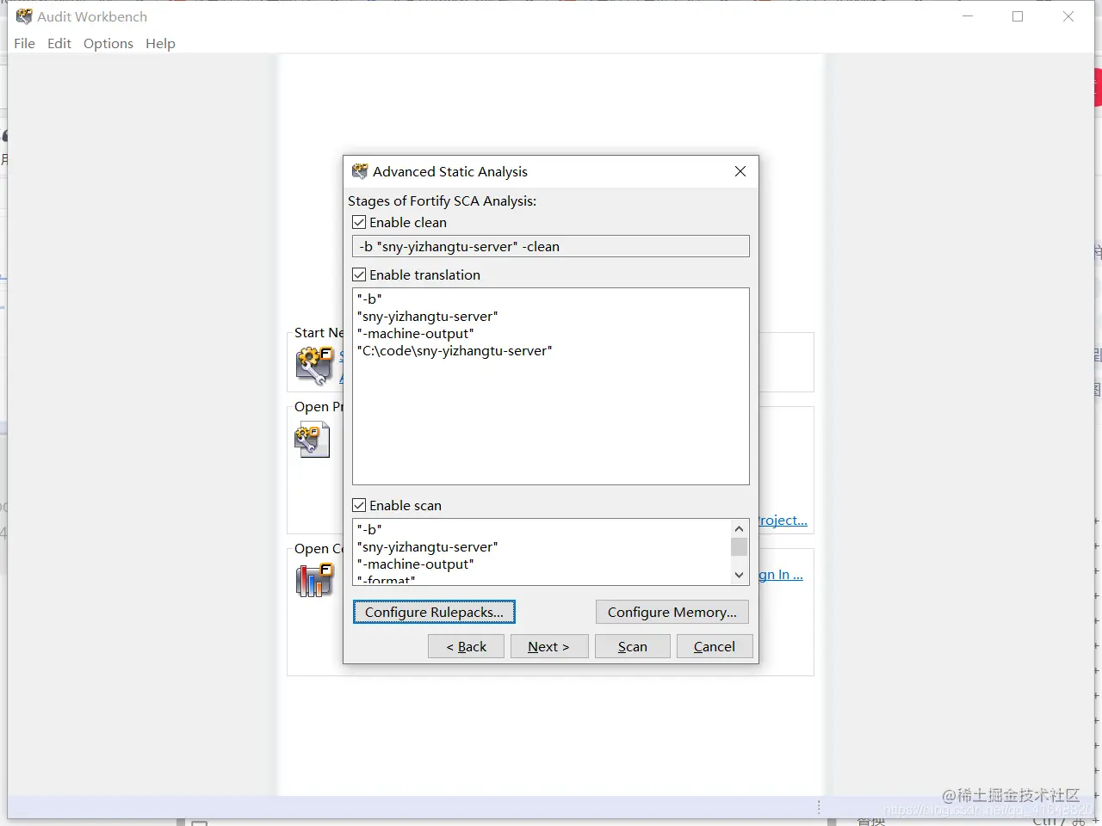Click the Open Collection chart icon

click(314, 580)
